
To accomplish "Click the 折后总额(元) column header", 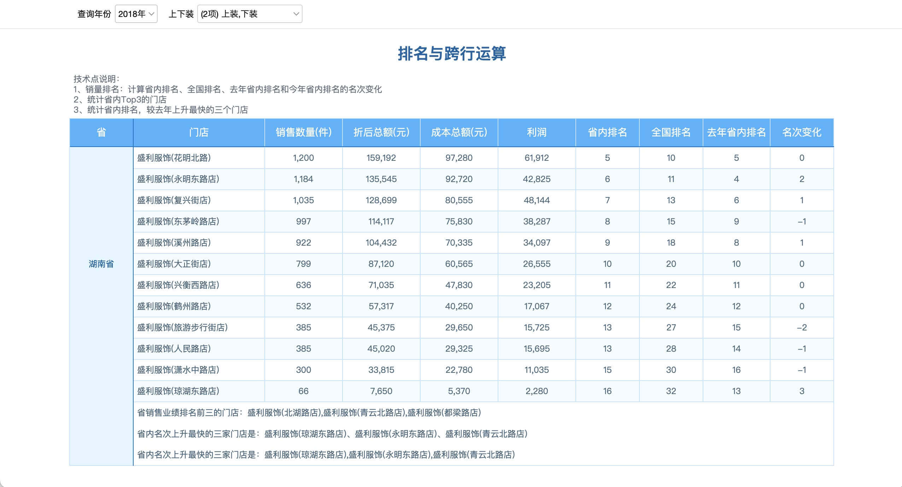I will (381, 132).
